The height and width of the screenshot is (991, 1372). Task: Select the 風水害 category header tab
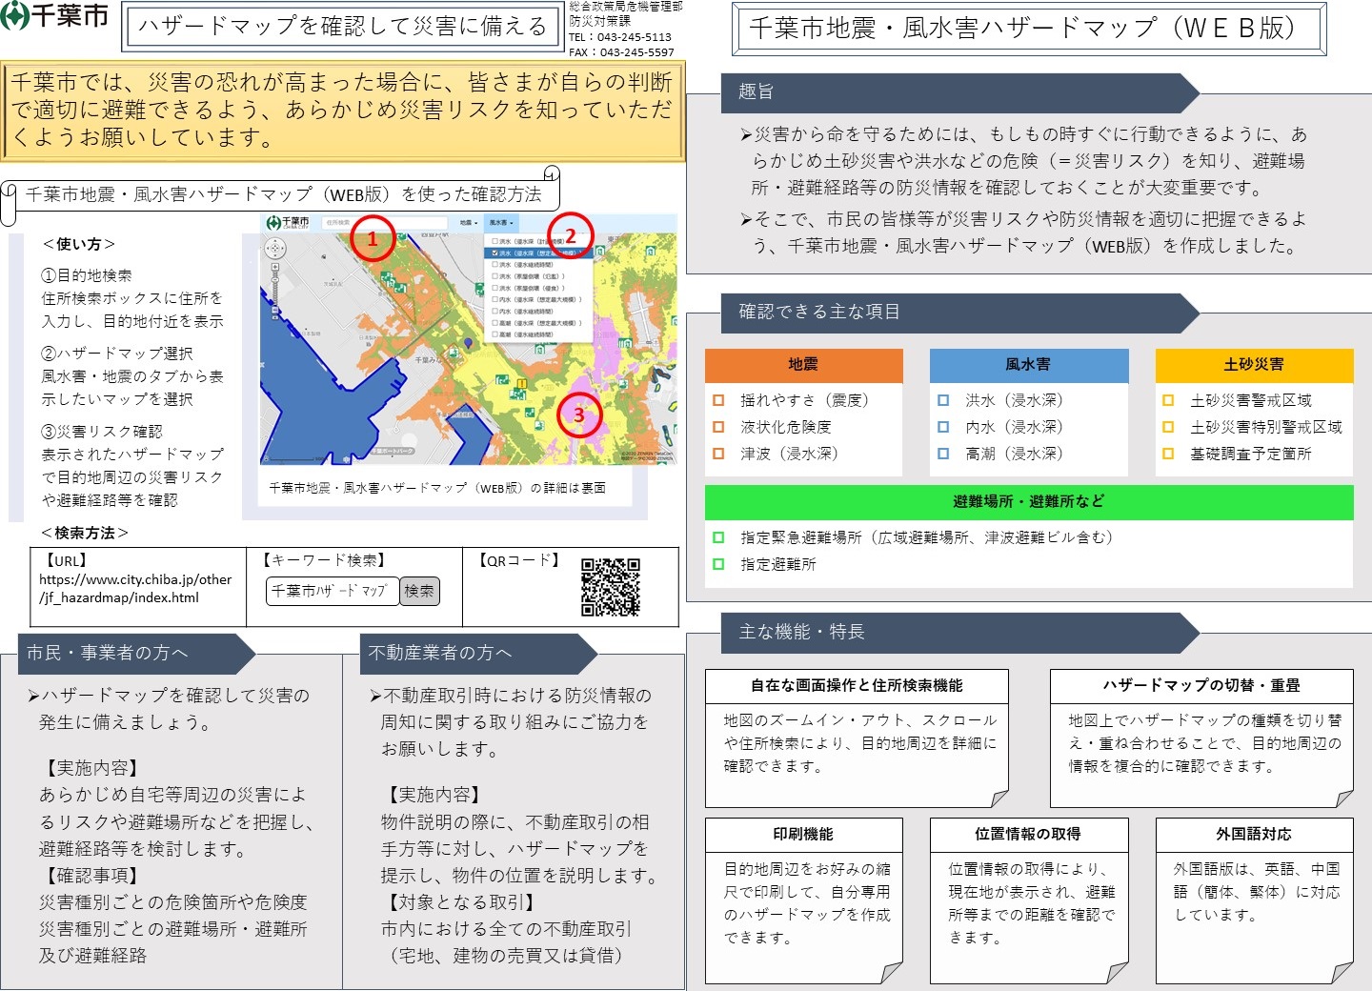(x=1028, y=365)
